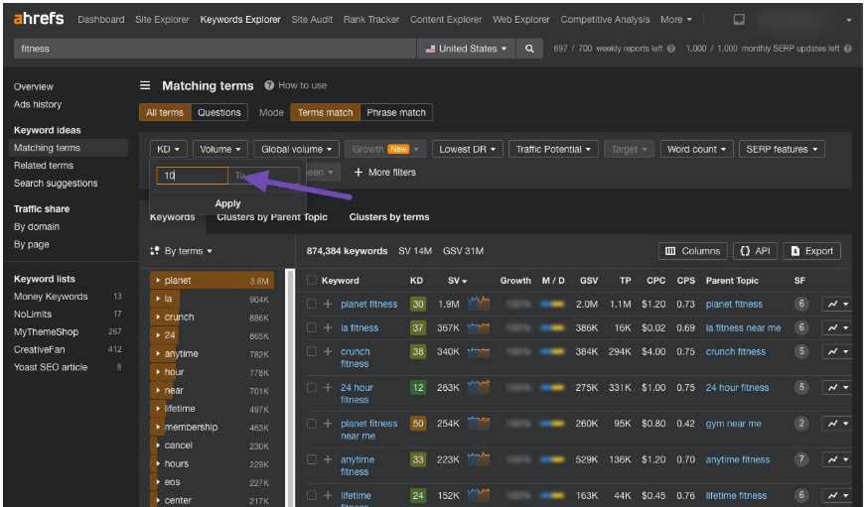Click help icon next to weekly reports left
Image resolution: width=864 pixels, height=507 pixels.
point(671,49)
